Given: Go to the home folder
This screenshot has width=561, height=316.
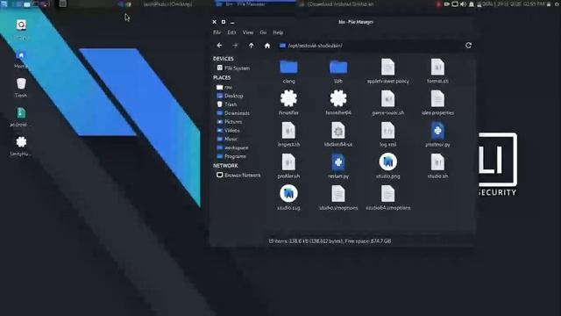Looking at the screenshot, I should pos(267,46).
